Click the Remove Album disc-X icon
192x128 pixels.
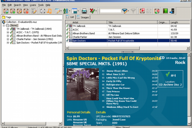[26, 11]
